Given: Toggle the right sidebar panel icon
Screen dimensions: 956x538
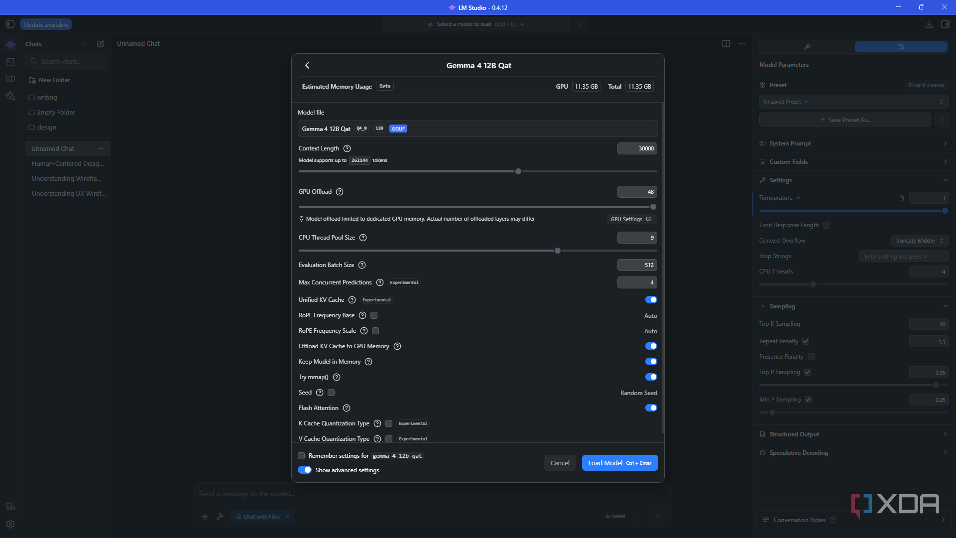Looking at the screenshot, I should (x=945, y=24).
